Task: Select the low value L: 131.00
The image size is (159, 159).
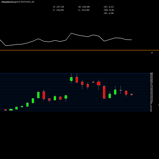Action: 84,10
